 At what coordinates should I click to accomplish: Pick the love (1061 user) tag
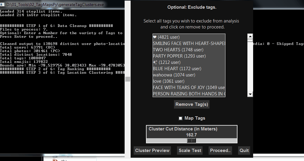click(x=169, y=81)
